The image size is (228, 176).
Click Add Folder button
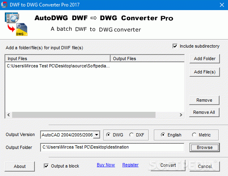pos(205,59)
